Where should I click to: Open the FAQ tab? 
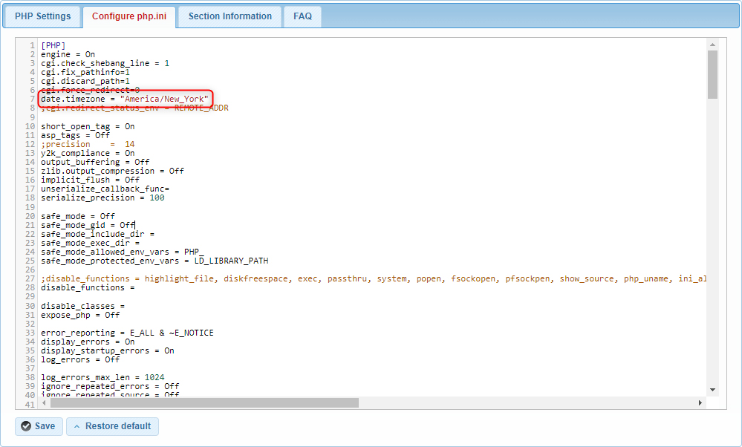click(x=302, y=16)
